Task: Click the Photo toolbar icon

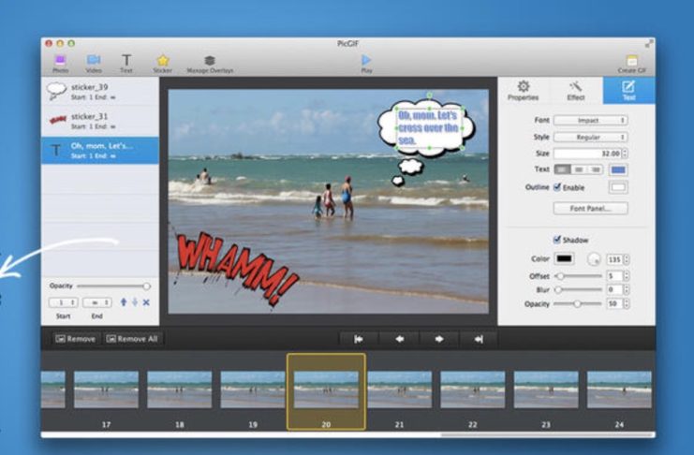Action: pyautogui.click(x=60, y=60)
